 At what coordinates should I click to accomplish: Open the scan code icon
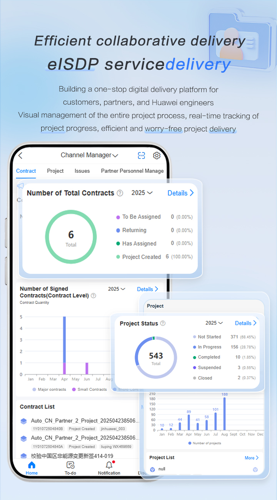coord(142,155)
